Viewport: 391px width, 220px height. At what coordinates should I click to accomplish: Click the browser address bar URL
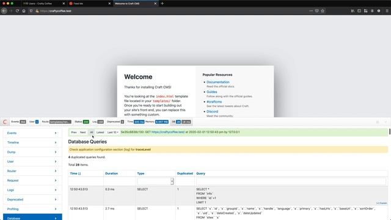point(56,11)
